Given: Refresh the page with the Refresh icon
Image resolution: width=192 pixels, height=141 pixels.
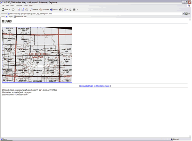Looking at the screenshot, I should click(x=22, y=10).
